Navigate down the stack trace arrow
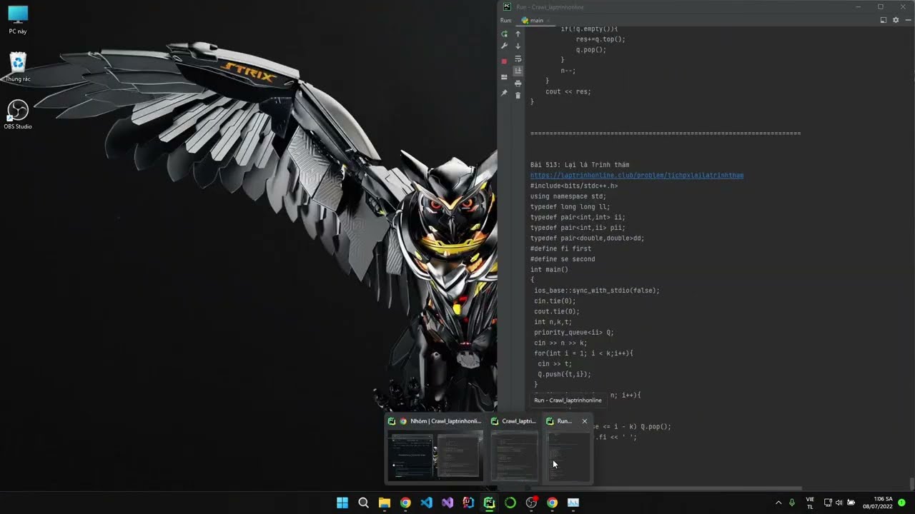Viewport: 915px width, 514px height. pos(518,46)
